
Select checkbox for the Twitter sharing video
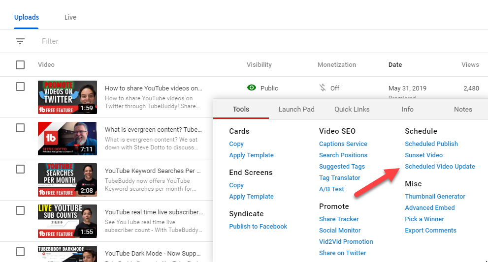20,87
